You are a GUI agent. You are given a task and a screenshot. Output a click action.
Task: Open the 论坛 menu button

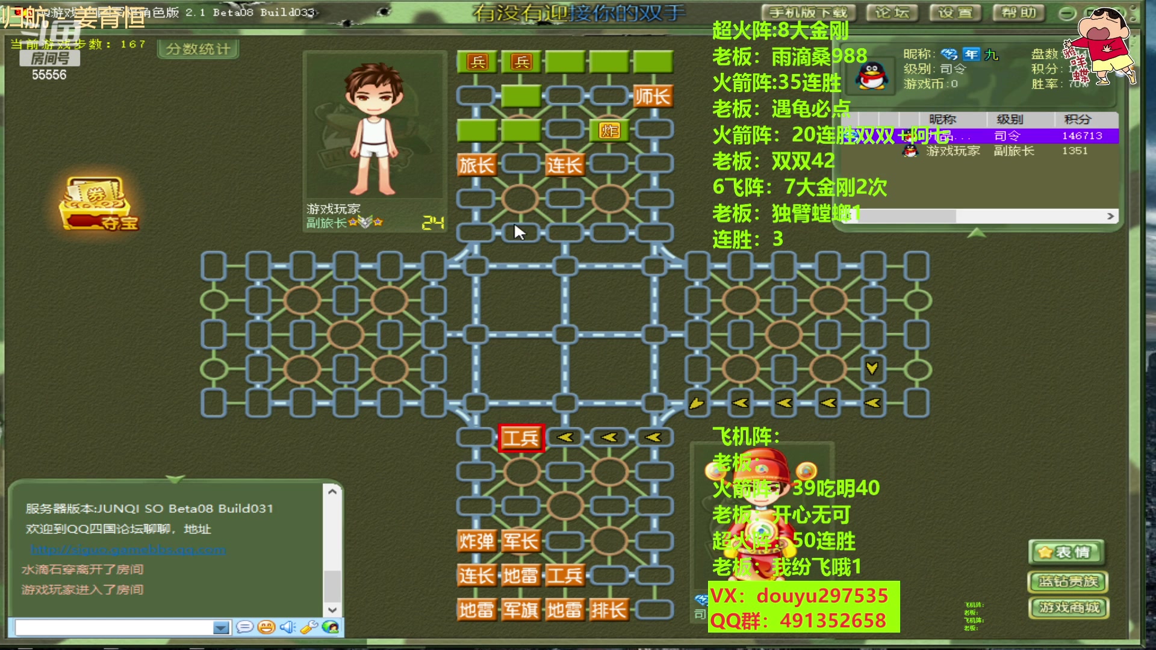pos(892,13)
